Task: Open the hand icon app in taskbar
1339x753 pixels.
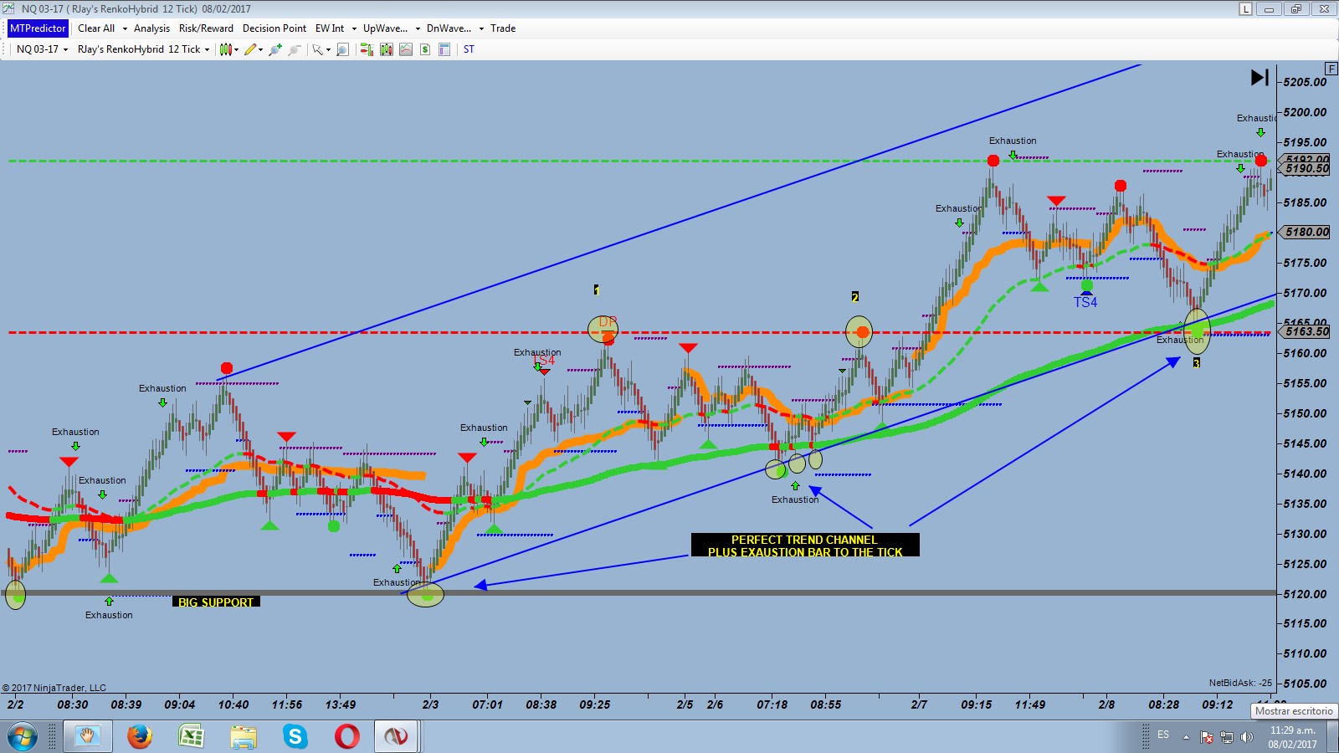Action: [x=87, y=736]
